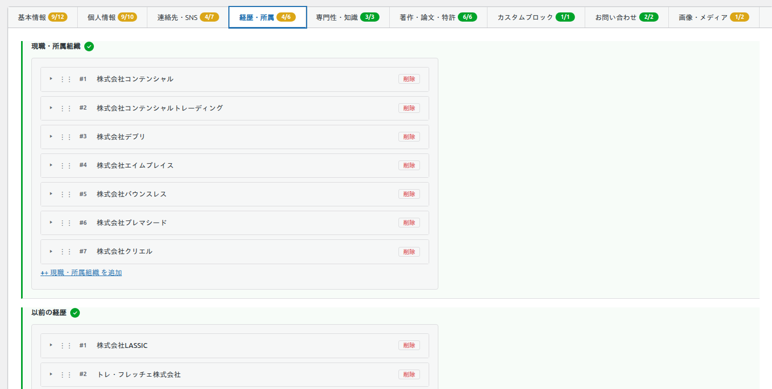The height and width of the screenshot is (389, 772).
Task: Click the 株式会社プレマシード company name
Action: pos(132,223)
